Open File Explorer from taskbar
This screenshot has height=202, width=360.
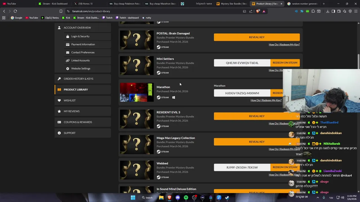tap(161, 198)
